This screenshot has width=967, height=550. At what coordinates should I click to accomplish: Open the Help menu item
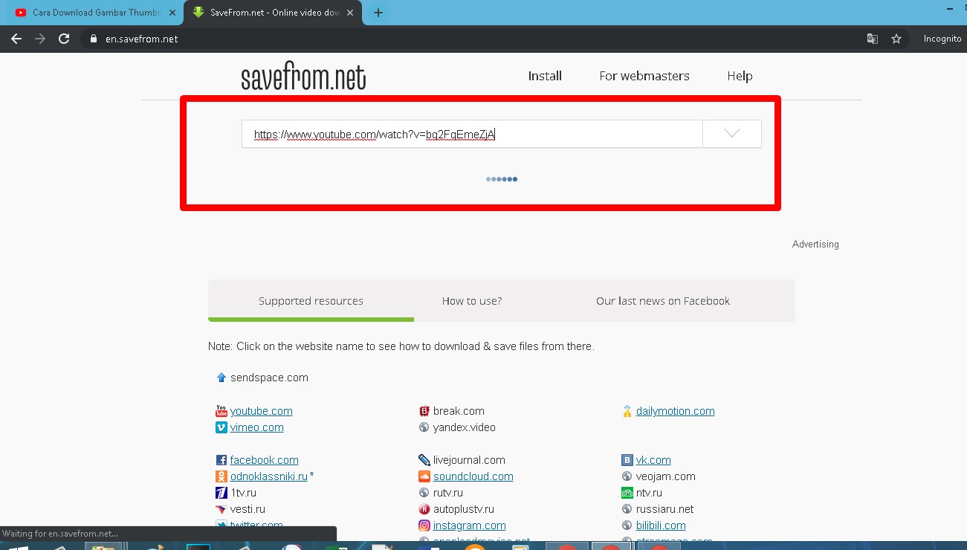[740, 76]
